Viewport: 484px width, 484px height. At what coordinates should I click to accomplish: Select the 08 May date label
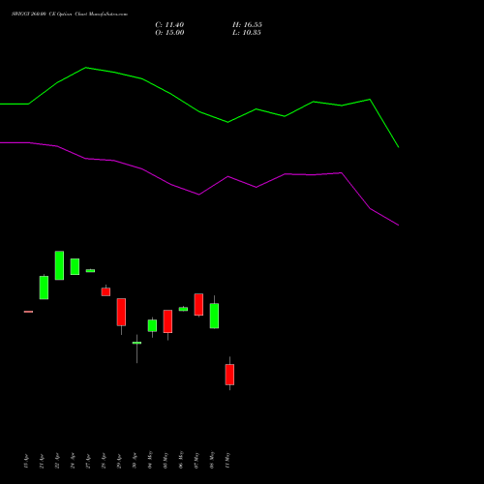pyautogui.click(x=212, y=460)
